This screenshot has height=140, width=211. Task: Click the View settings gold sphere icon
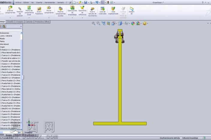[x=145, y=24]
